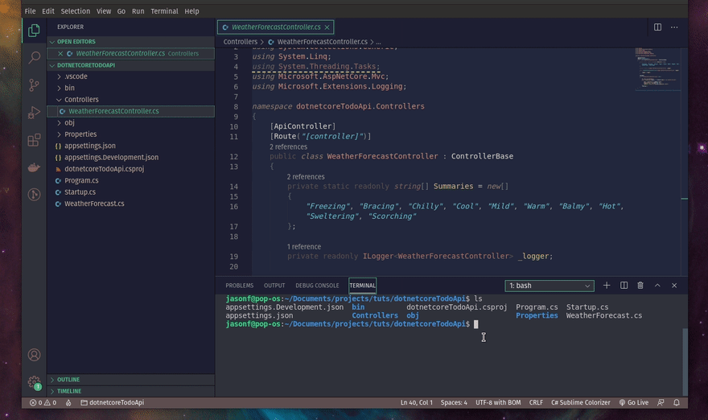Screen dimensions: 708x420
Task: Kill the terminal with trash icon
Action: [640, 286]
